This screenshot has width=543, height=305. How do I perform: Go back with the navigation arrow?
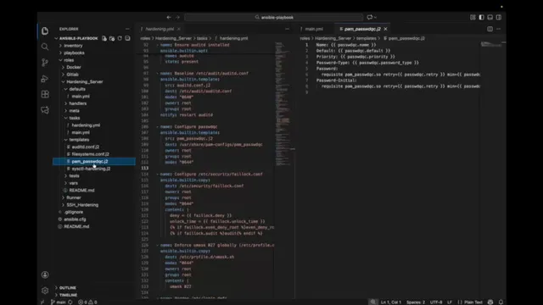[169, 17]
